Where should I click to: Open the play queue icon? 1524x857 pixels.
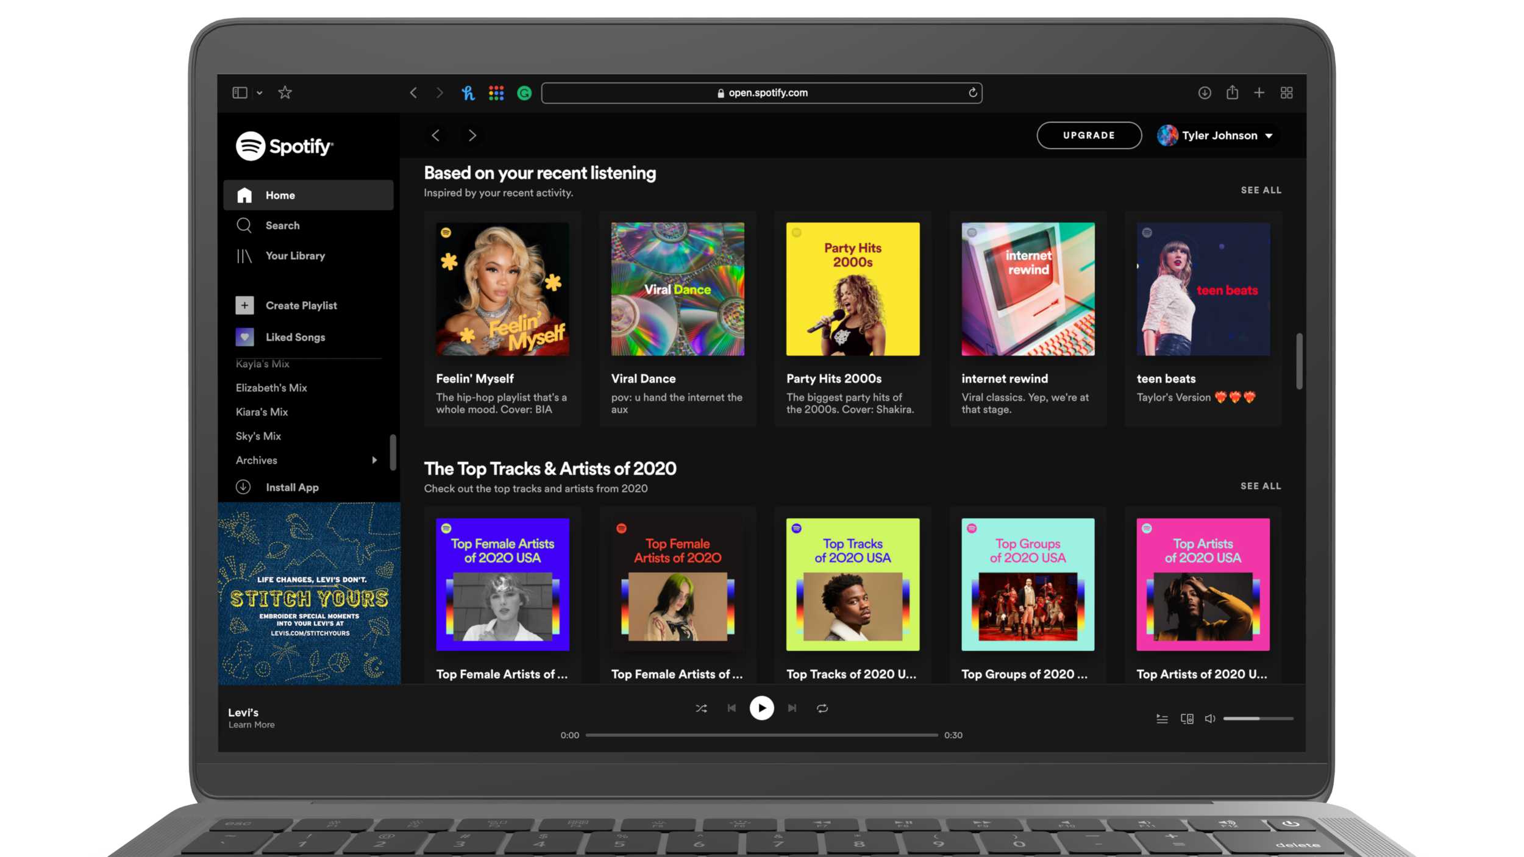[1162, 719]
